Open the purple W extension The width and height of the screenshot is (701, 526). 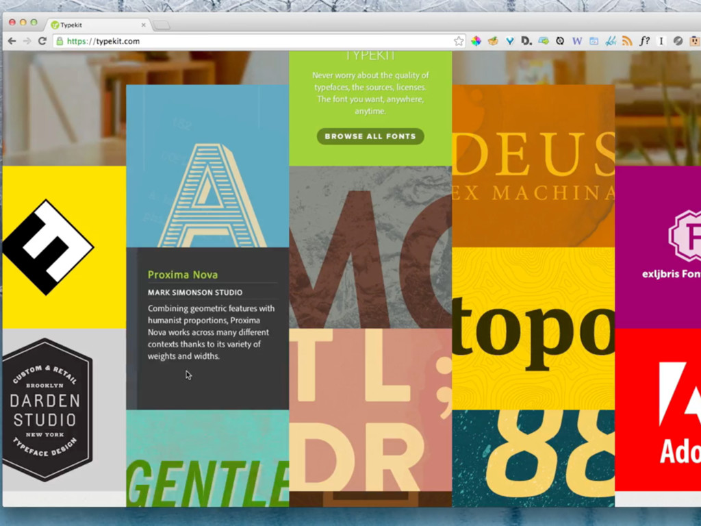point(577,41)
